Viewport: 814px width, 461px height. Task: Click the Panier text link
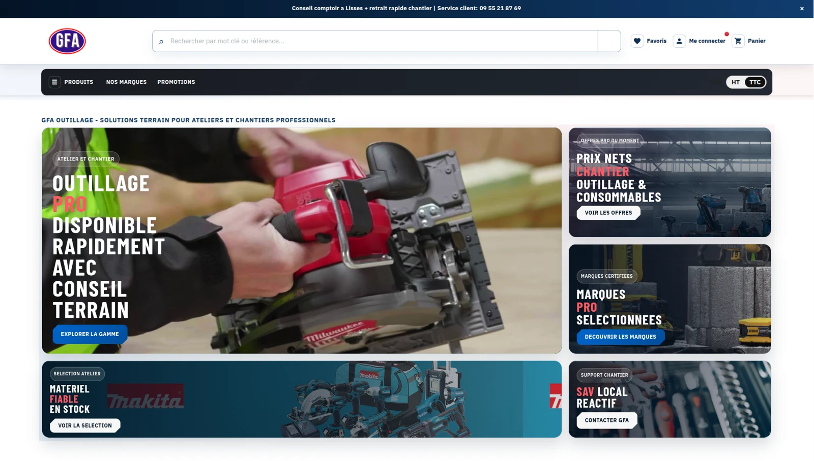(757, 41)
